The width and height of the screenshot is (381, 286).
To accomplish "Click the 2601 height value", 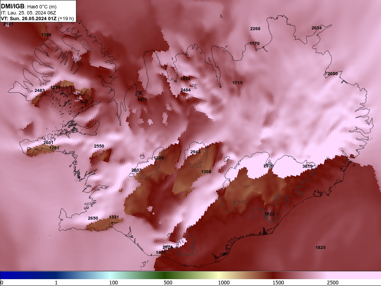I will 48,143.
